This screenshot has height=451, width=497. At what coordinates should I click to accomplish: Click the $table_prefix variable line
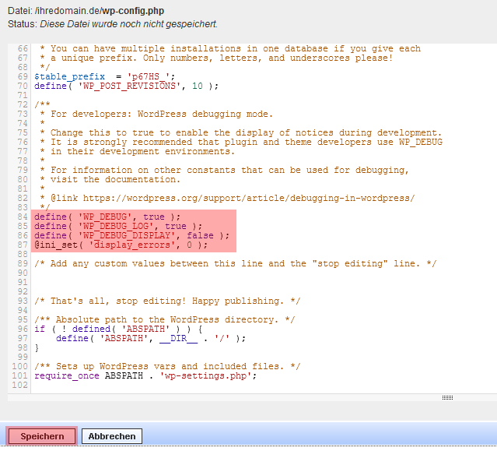[104, 76]
